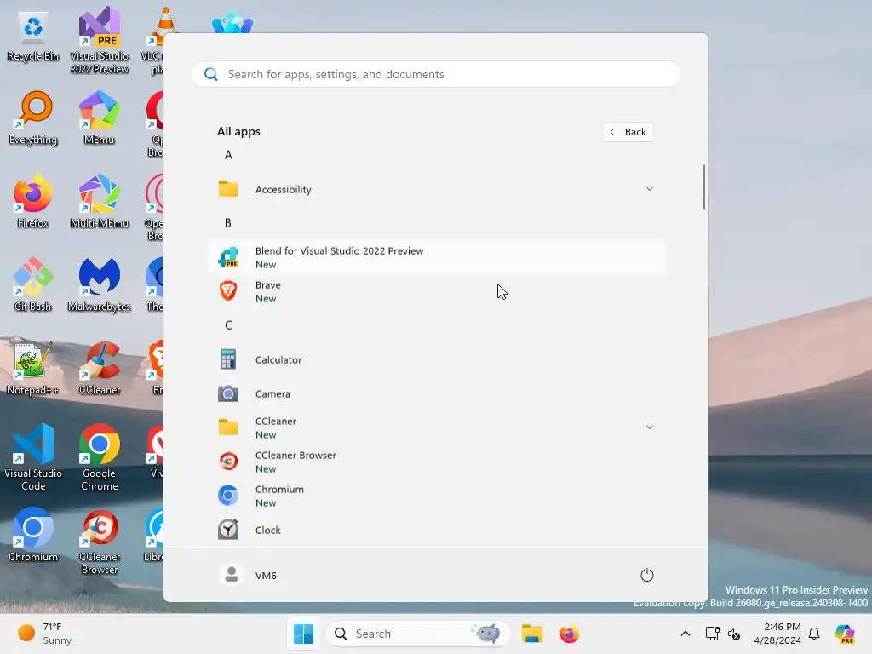
Task: Select the Recycle Bin desktop icon
Action: tap(33, 37)
